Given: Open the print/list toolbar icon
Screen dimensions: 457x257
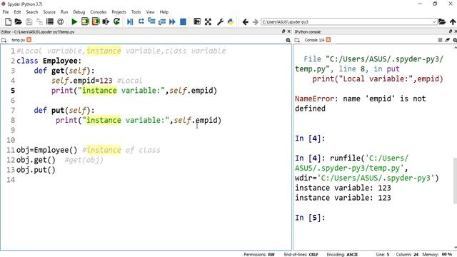Looking at the screenshot, I should (x=50, y=21).
